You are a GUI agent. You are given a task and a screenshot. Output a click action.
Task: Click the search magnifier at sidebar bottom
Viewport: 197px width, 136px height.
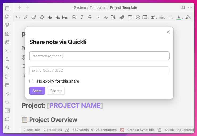[x=7, y=127]
